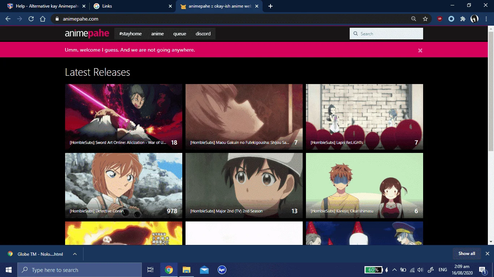The height and width of the screenshot is (277, 494).
Task: Go back with the browser back arrow
Action: (x=8, y=19)
